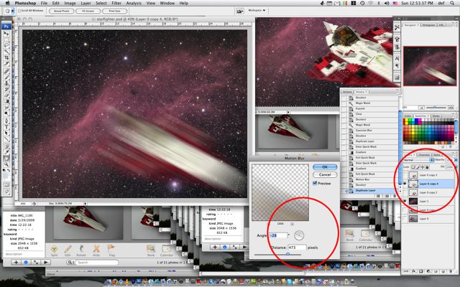
Task: Open the Analysis menu
Action: (x=134, y=3)
